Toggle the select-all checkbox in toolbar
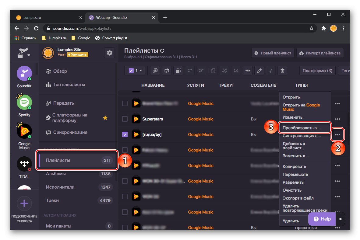Viewport: 360px width, 240px height. (131, 71)
